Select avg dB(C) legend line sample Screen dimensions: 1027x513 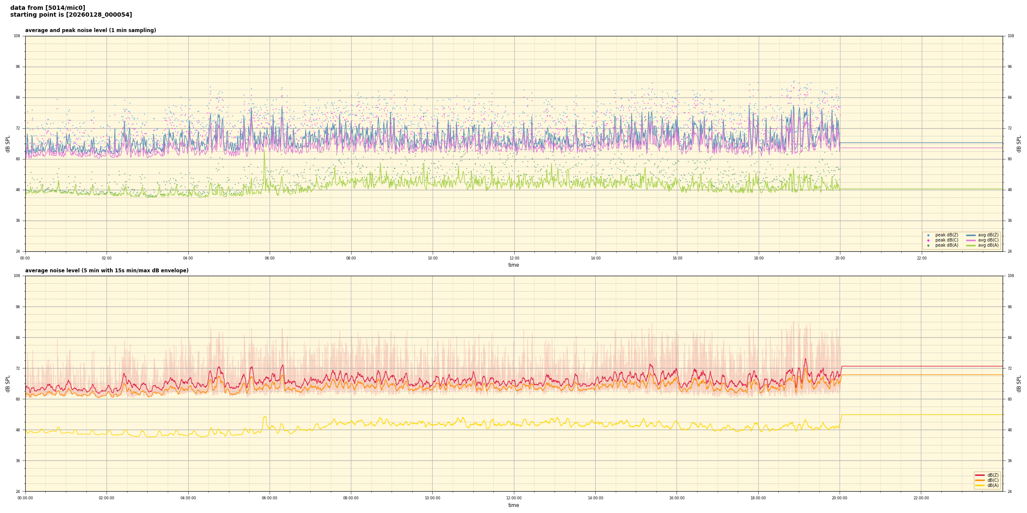pos(971,240)
